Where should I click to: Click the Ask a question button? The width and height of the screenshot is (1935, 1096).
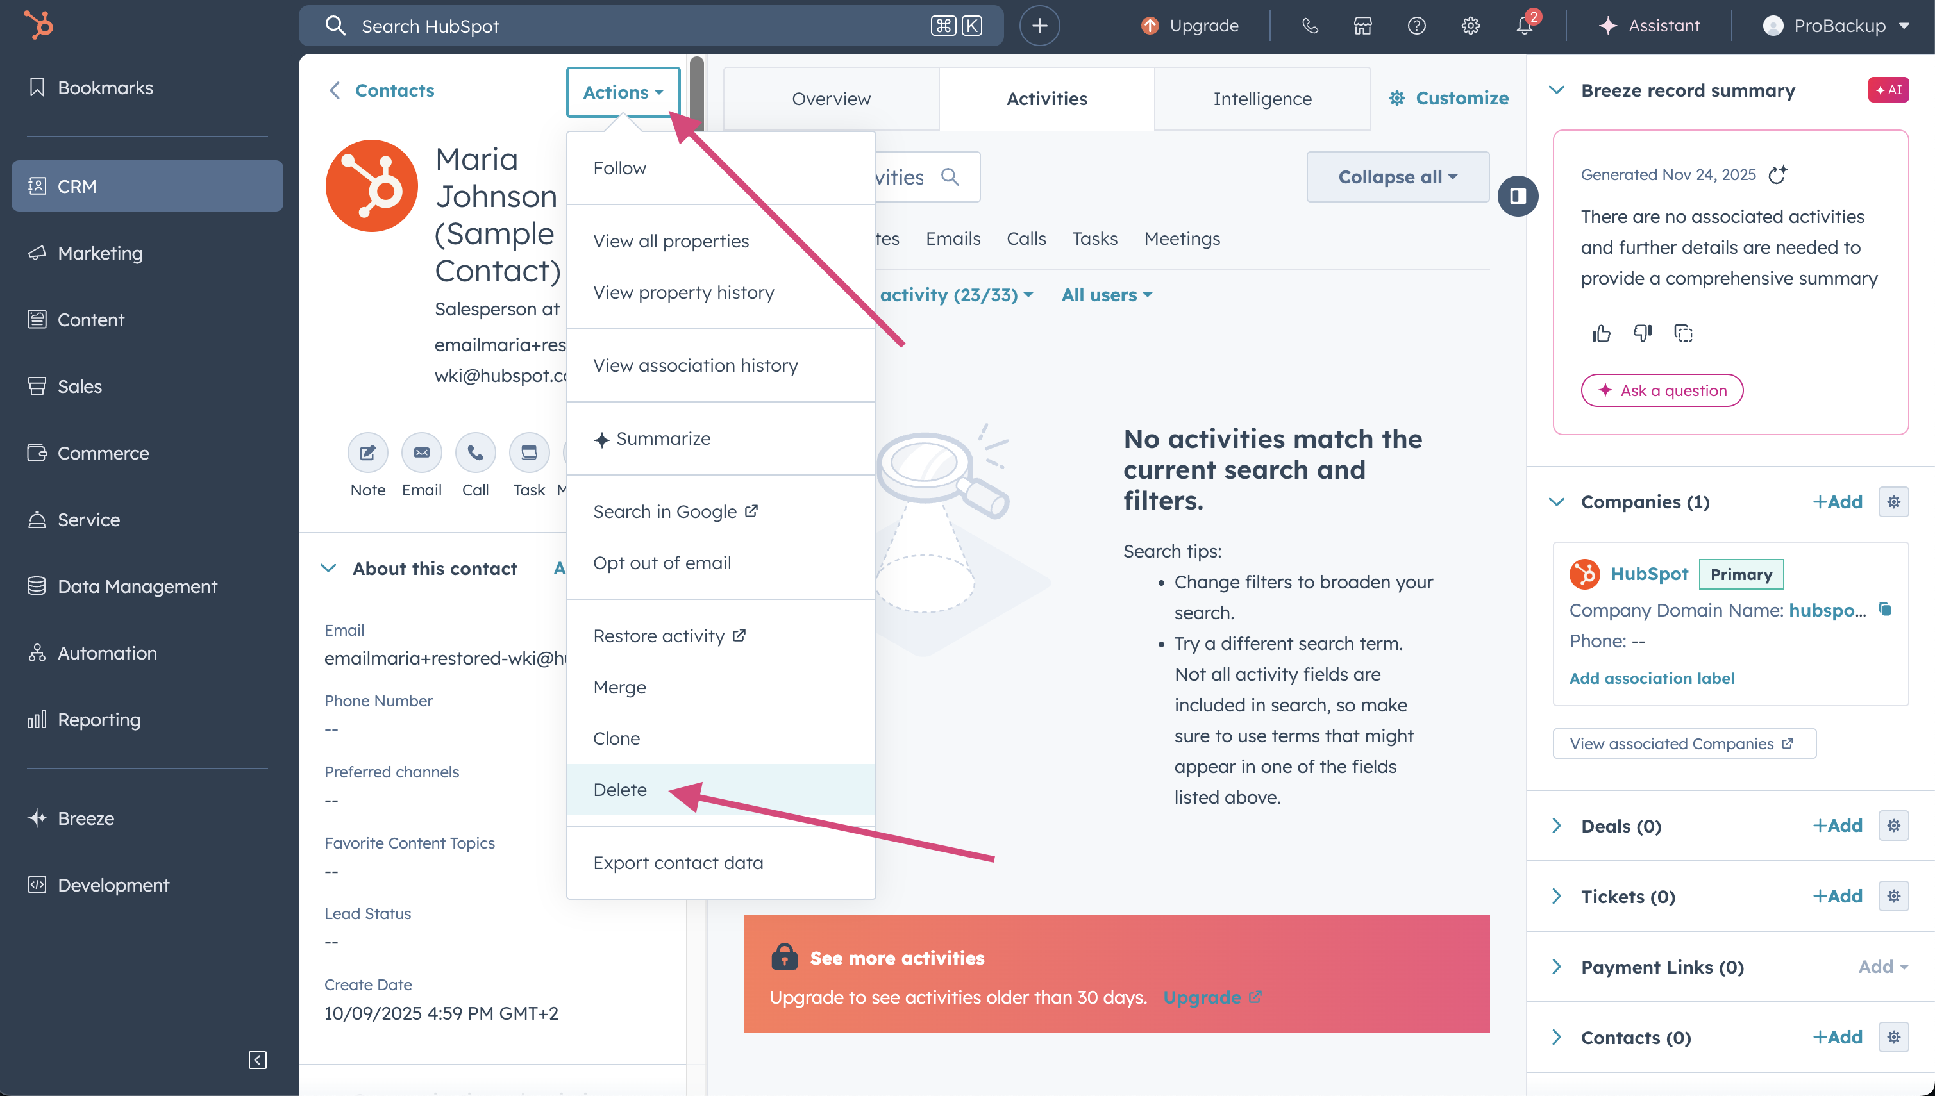coord(1662,391)
